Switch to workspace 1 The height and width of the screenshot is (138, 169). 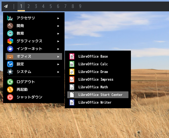tap(21, 6)
